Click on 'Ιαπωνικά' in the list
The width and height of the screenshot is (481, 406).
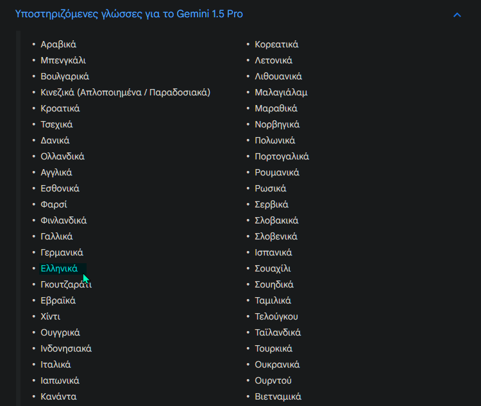click(60, 380)
